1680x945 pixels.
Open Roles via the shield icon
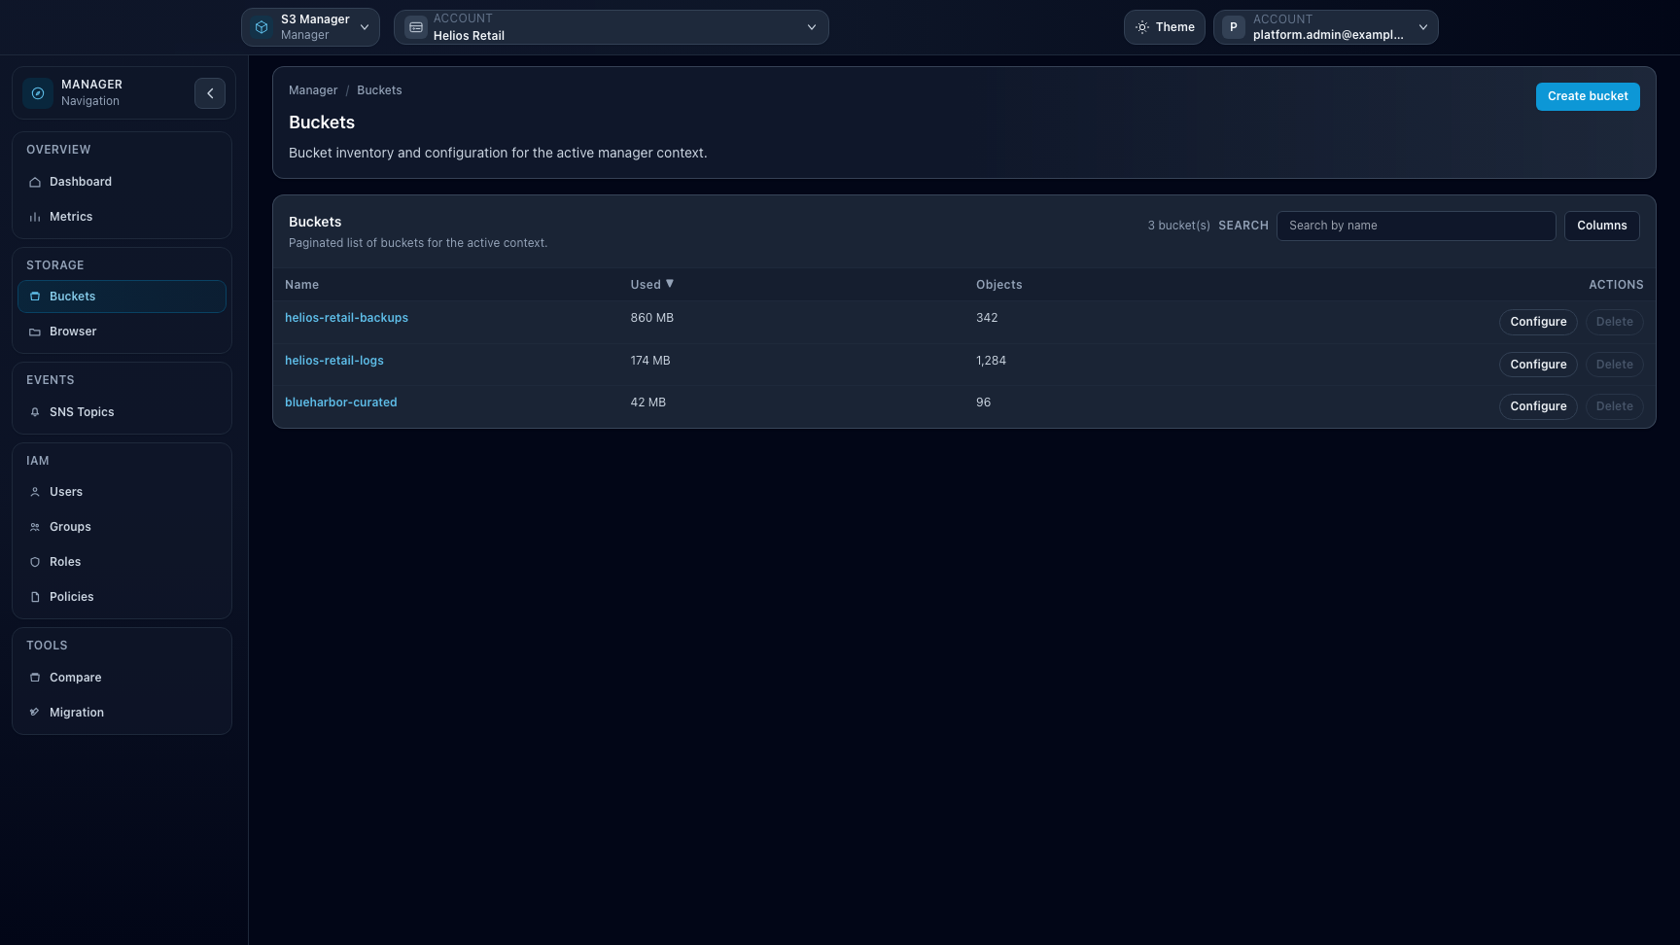(35, 561)
